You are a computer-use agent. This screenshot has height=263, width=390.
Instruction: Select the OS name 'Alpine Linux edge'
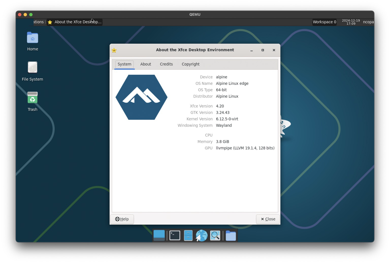click(x=232, y=83)
